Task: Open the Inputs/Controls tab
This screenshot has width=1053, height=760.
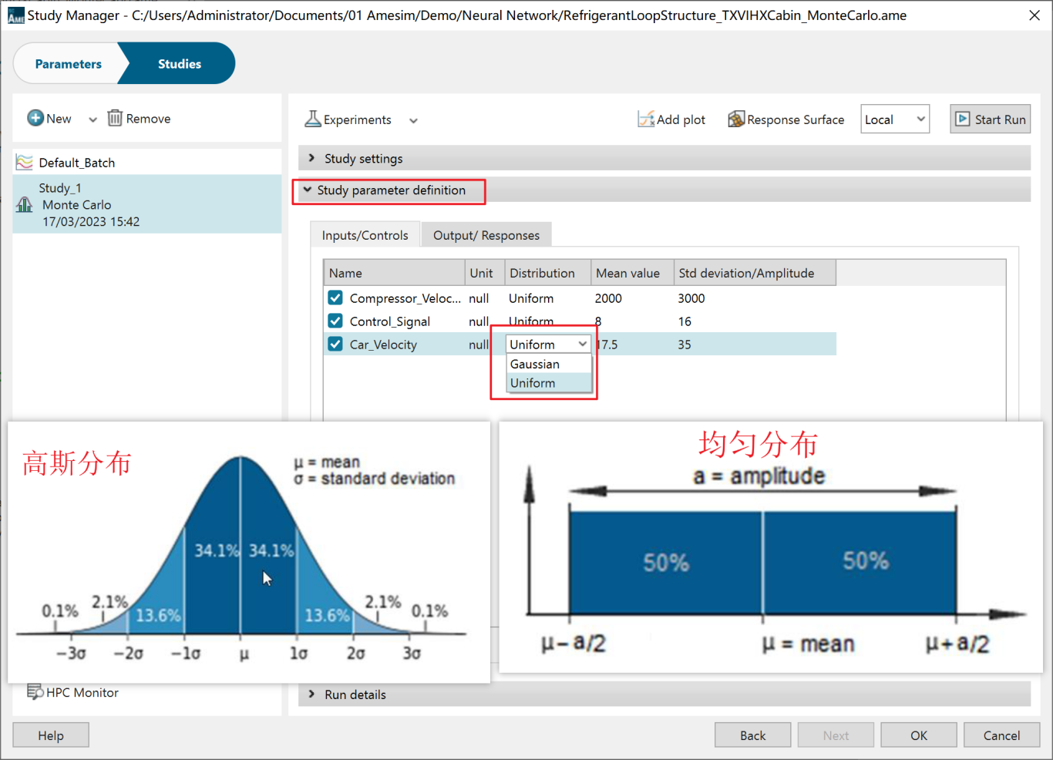Action: coord(365,235)
